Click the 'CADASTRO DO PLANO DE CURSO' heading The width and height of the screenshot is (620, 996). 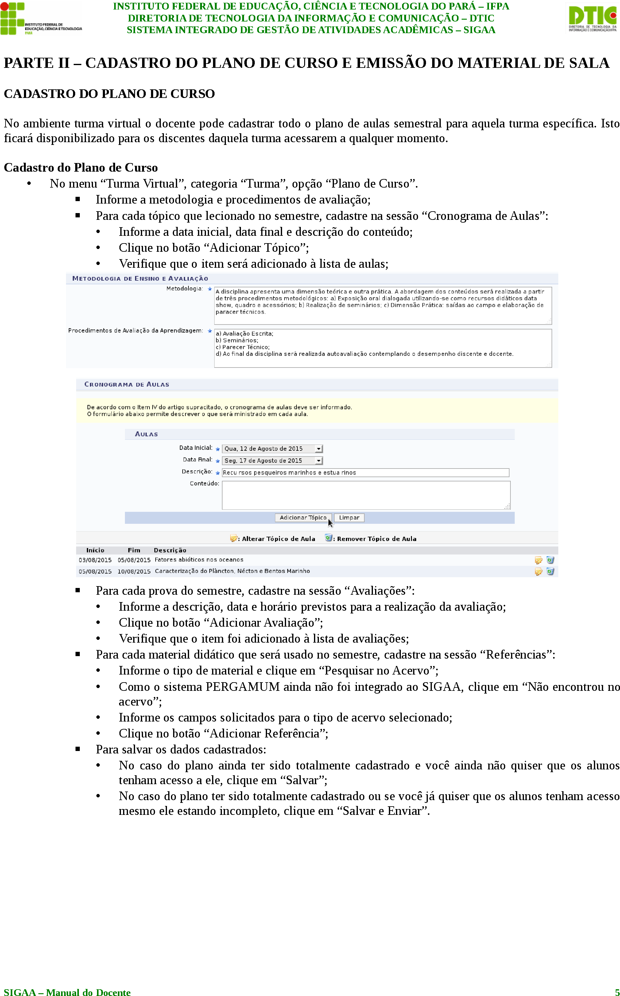pyautogui.click(x=109, y=94)
